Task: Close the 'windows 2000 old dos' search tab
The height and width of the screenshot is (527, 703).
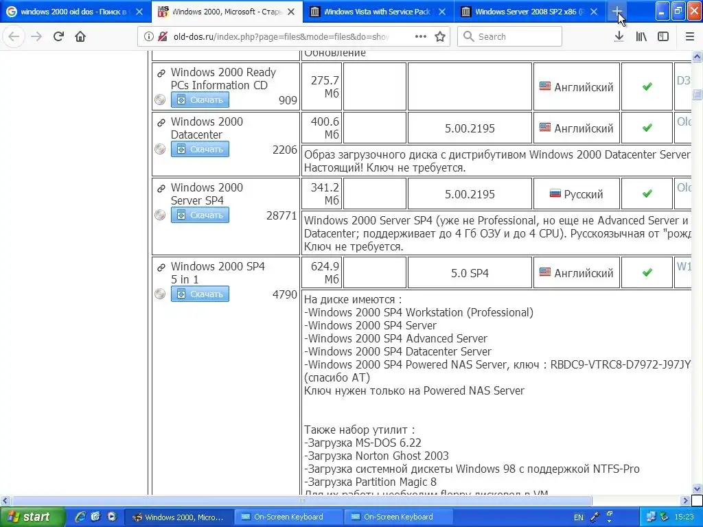Action: pos(139,12)
